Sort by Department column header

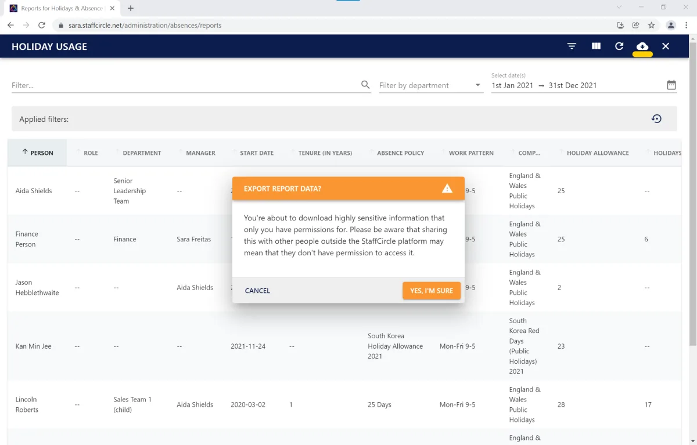[x=142, y=153]
